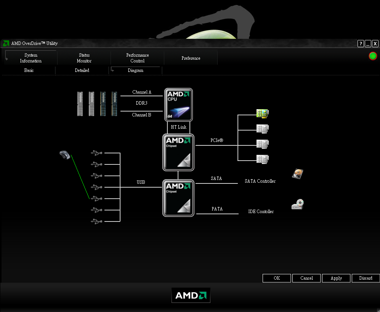Click the SATA label
The image size is (380, 312).
click(216, 178)
